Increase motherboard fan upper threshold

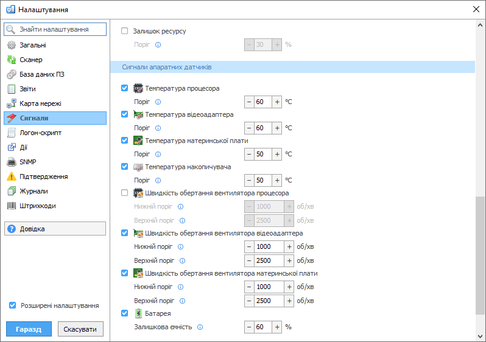pyautogui.click(x=289, y=301)
